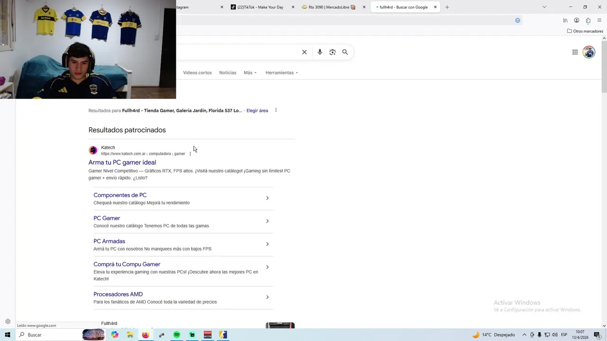Open the PC Armadas sitelink

click(109, 241)
